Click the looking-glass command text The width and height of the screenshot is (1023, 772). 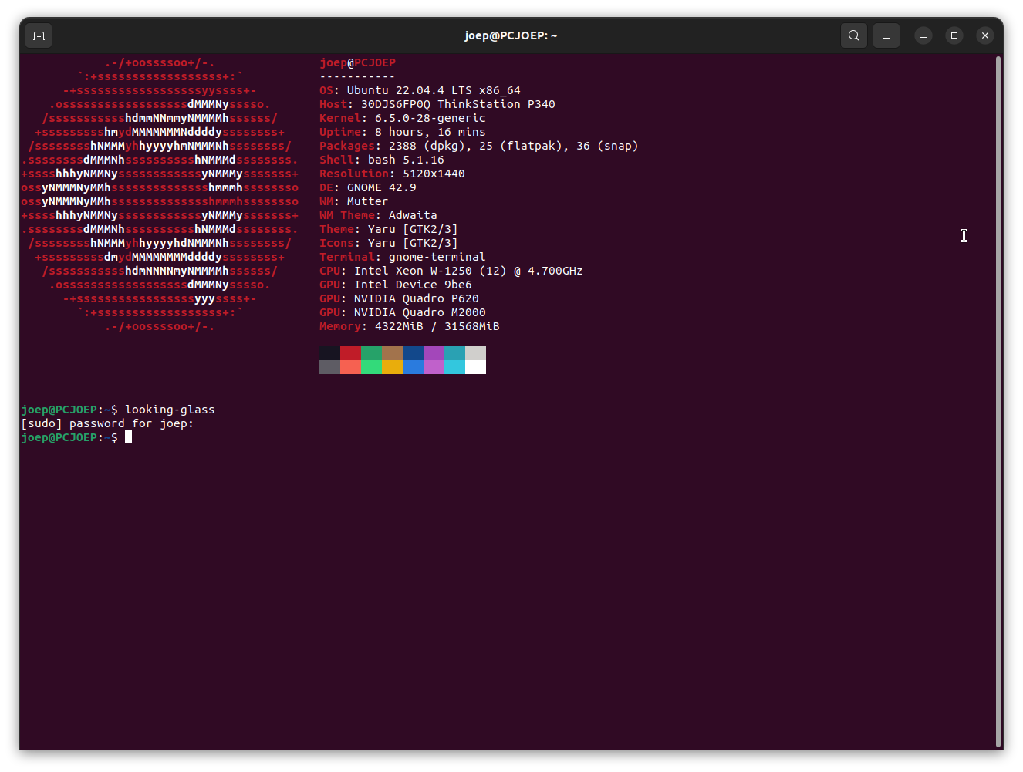170,410
